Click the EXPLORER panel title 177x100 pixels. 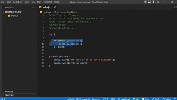coord(9,7)
